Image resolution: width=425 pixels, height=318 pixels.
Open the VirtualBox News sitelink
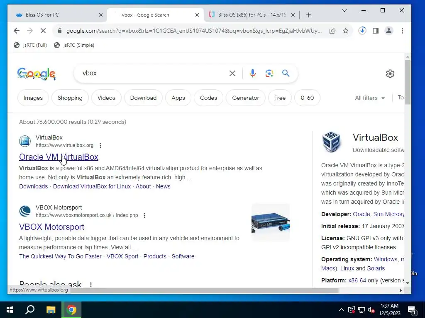[x=163, y=187]
